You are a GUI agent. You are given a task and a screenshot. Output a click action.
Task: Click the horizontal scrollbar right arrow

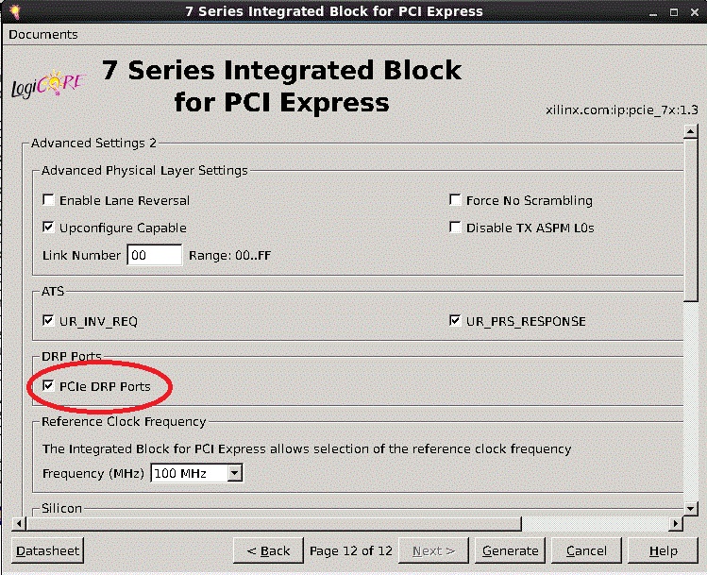674,523
